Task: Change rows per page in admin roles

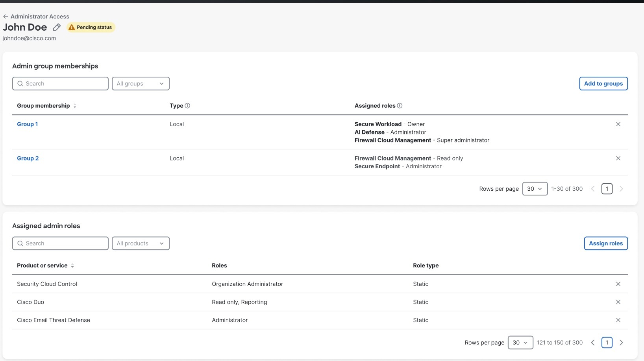Action: [x=520, y=343]
